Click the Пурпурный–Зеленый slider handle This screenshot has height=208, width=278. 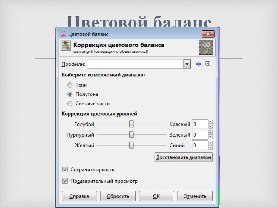(131, 135)
